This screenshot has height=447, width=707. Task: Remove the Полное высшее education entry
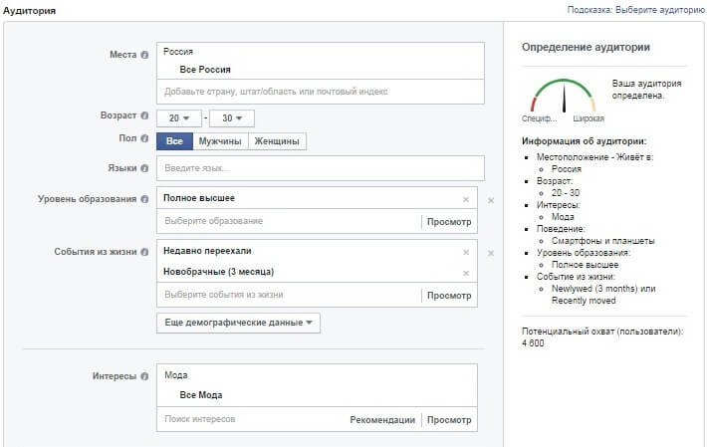pyautogui.click(x=466, y=198)
